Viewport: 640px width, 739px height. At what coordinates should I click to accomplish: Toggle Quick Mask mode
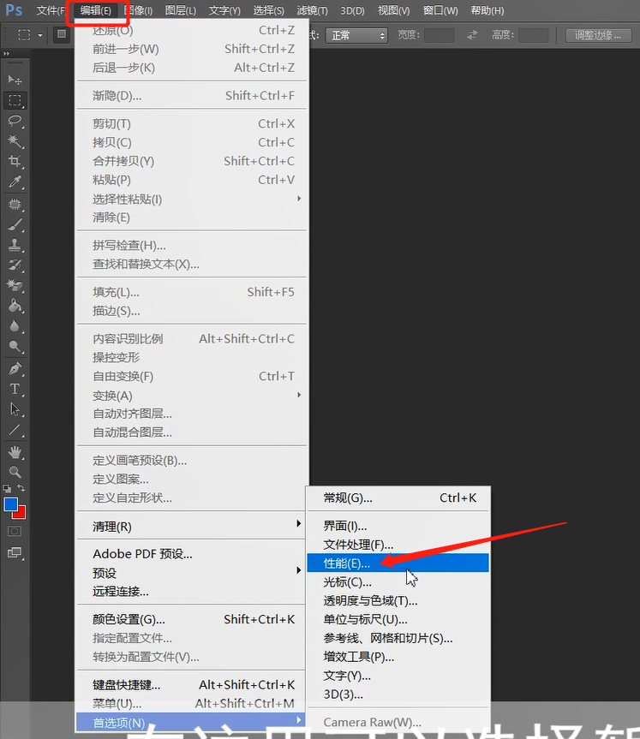[15, 532]
